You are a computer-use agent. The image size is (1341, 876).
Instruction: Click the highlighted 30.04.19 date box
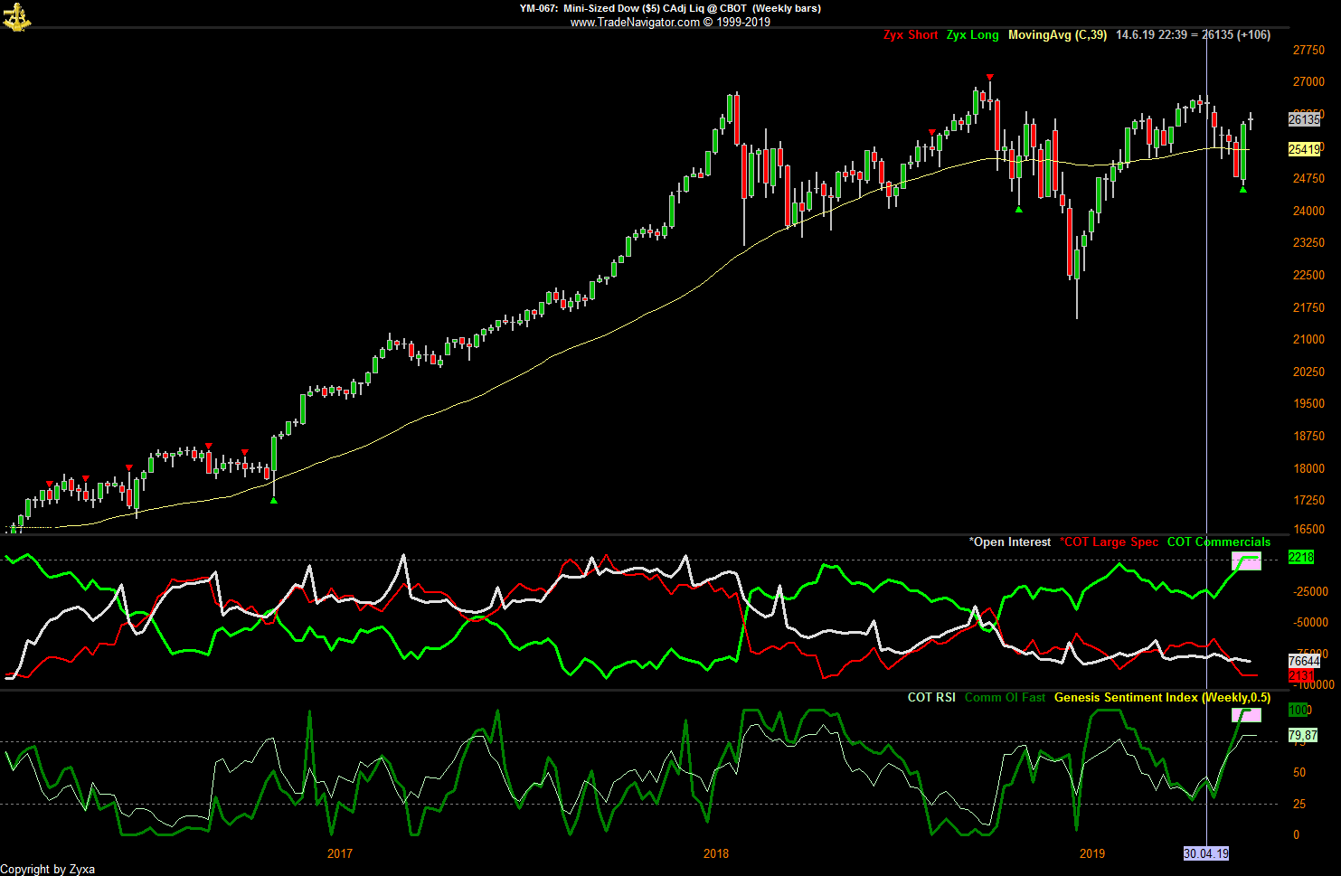pos(1205,852)
